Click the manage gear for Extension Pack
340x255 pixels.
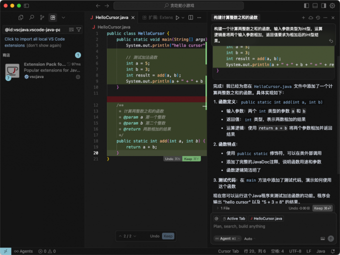pyautogui.click(x=78, y=77)
